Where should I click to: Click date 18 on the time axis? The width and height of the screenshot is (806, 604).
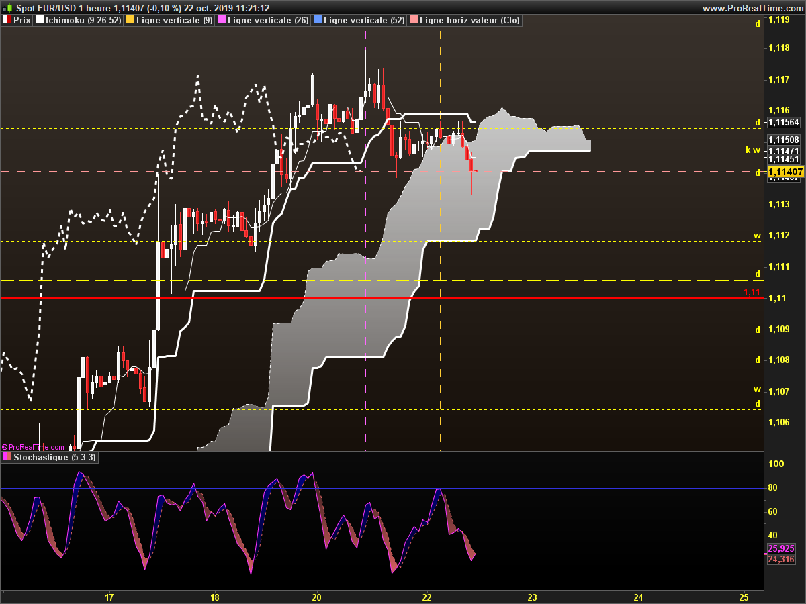[x=215, y=597]
